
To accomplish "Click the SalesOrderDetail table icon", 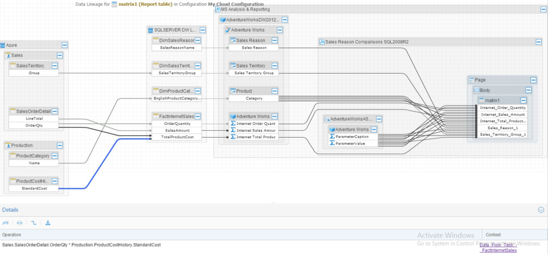I will tap(13, 111).
